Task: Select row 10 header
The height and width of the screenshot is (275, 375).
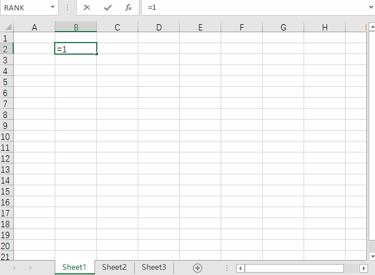Action: tap(7, 136)
